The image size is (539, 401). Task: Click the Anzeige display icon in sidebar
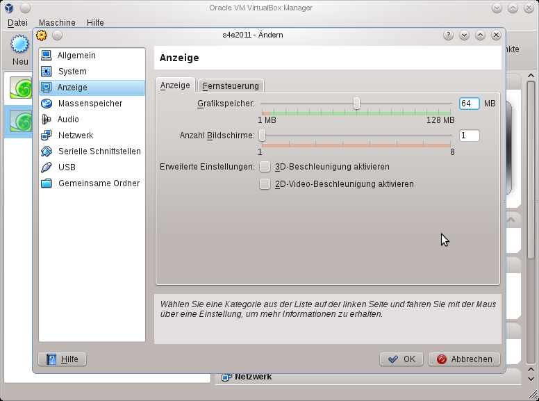(47, 88)
